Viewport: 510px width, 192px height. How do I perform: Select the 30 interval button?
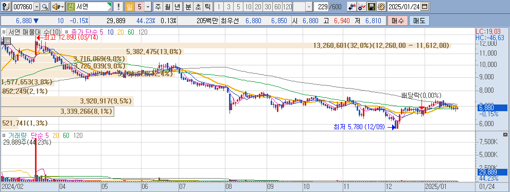[x=268, y=7]
